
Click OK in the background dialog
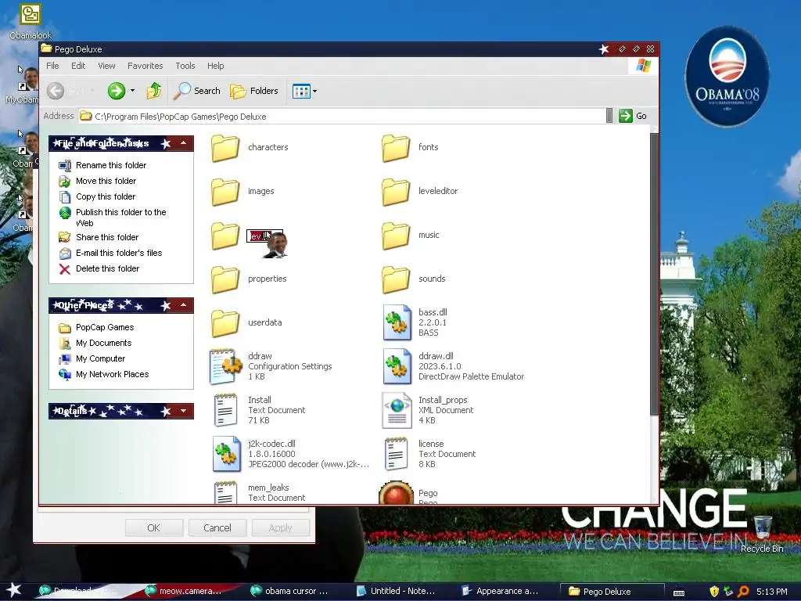pos(154,528)
